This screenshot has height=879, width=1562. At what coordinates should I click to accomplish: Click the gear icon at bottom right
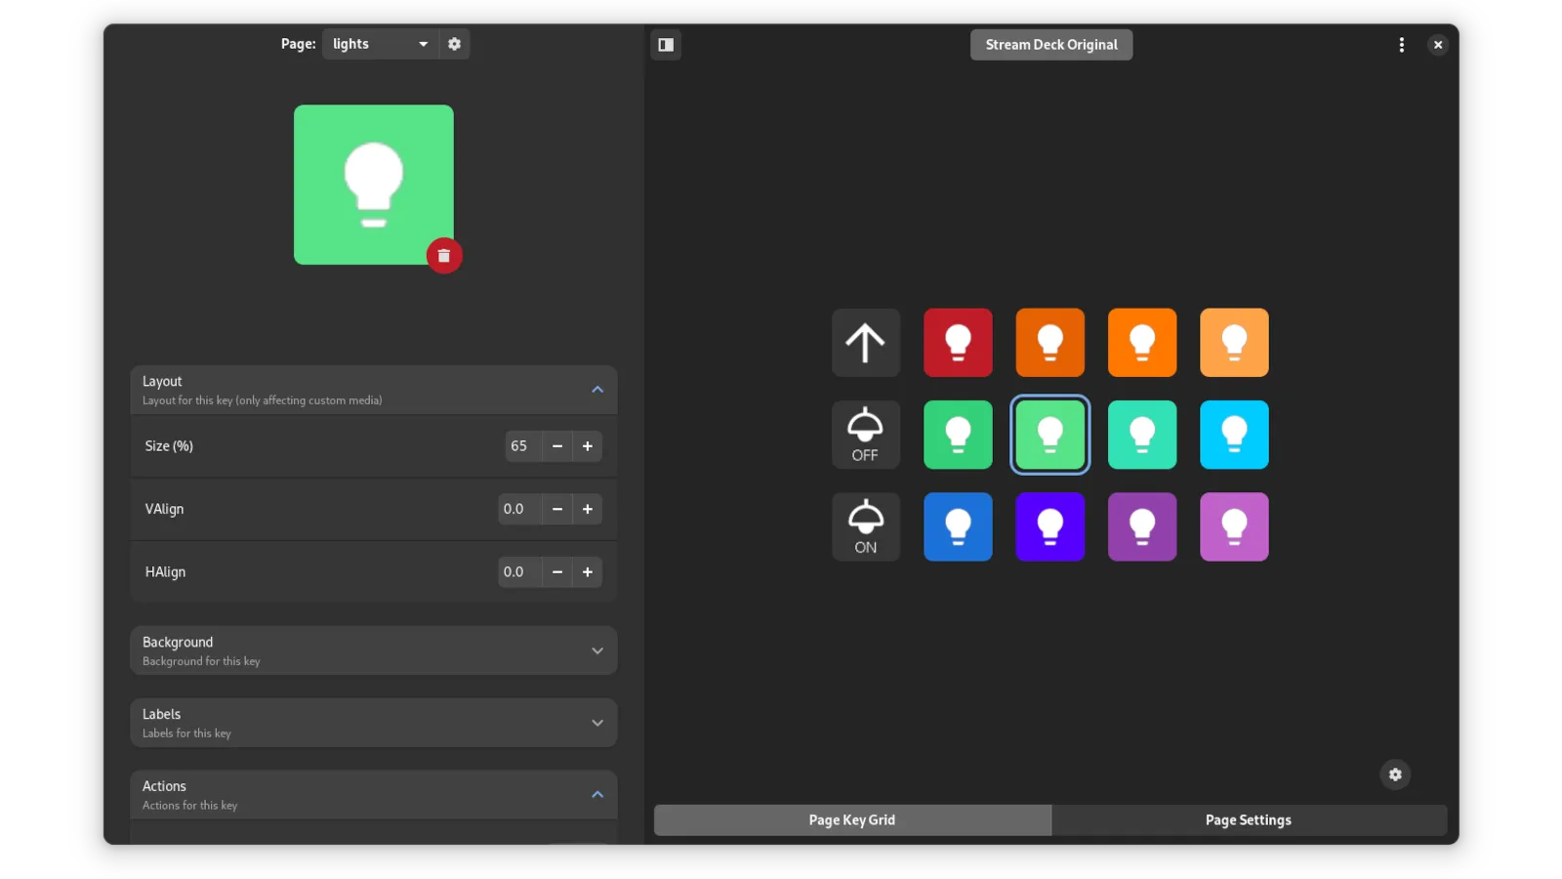click(x=1395, y=774)
